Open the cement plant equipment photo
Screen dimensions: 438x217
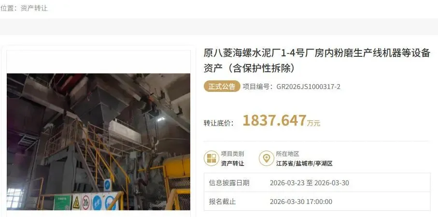point(99,141)
